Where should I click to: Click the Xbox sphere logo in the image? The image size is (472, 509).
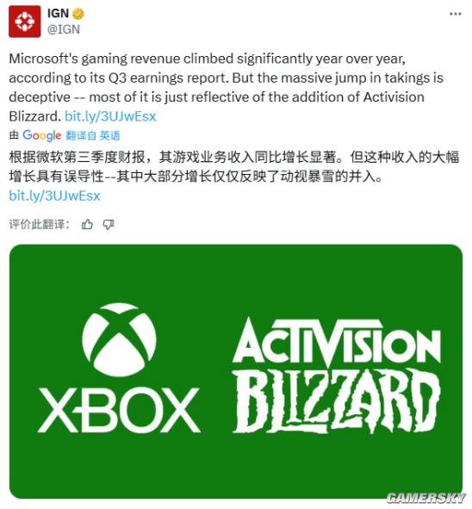coord(119,339)
